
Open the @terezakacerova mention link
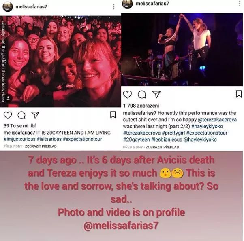[217, 120]
